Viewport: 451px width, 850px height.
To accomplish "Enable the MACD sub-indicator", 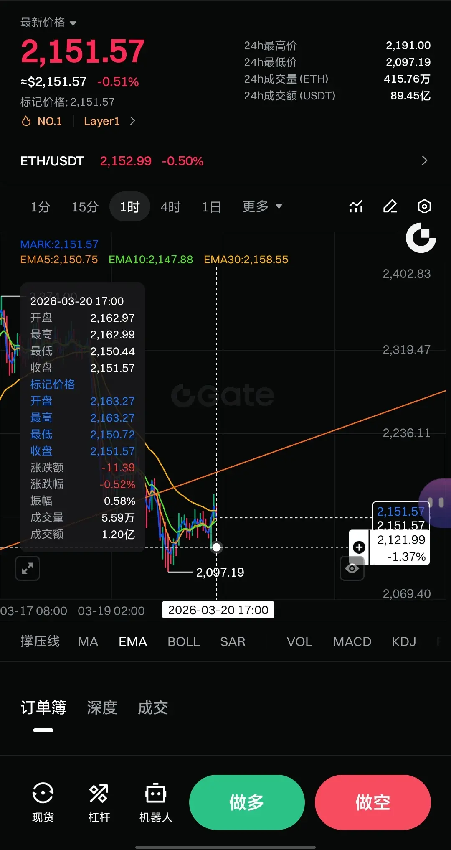I will coord(352,641).
